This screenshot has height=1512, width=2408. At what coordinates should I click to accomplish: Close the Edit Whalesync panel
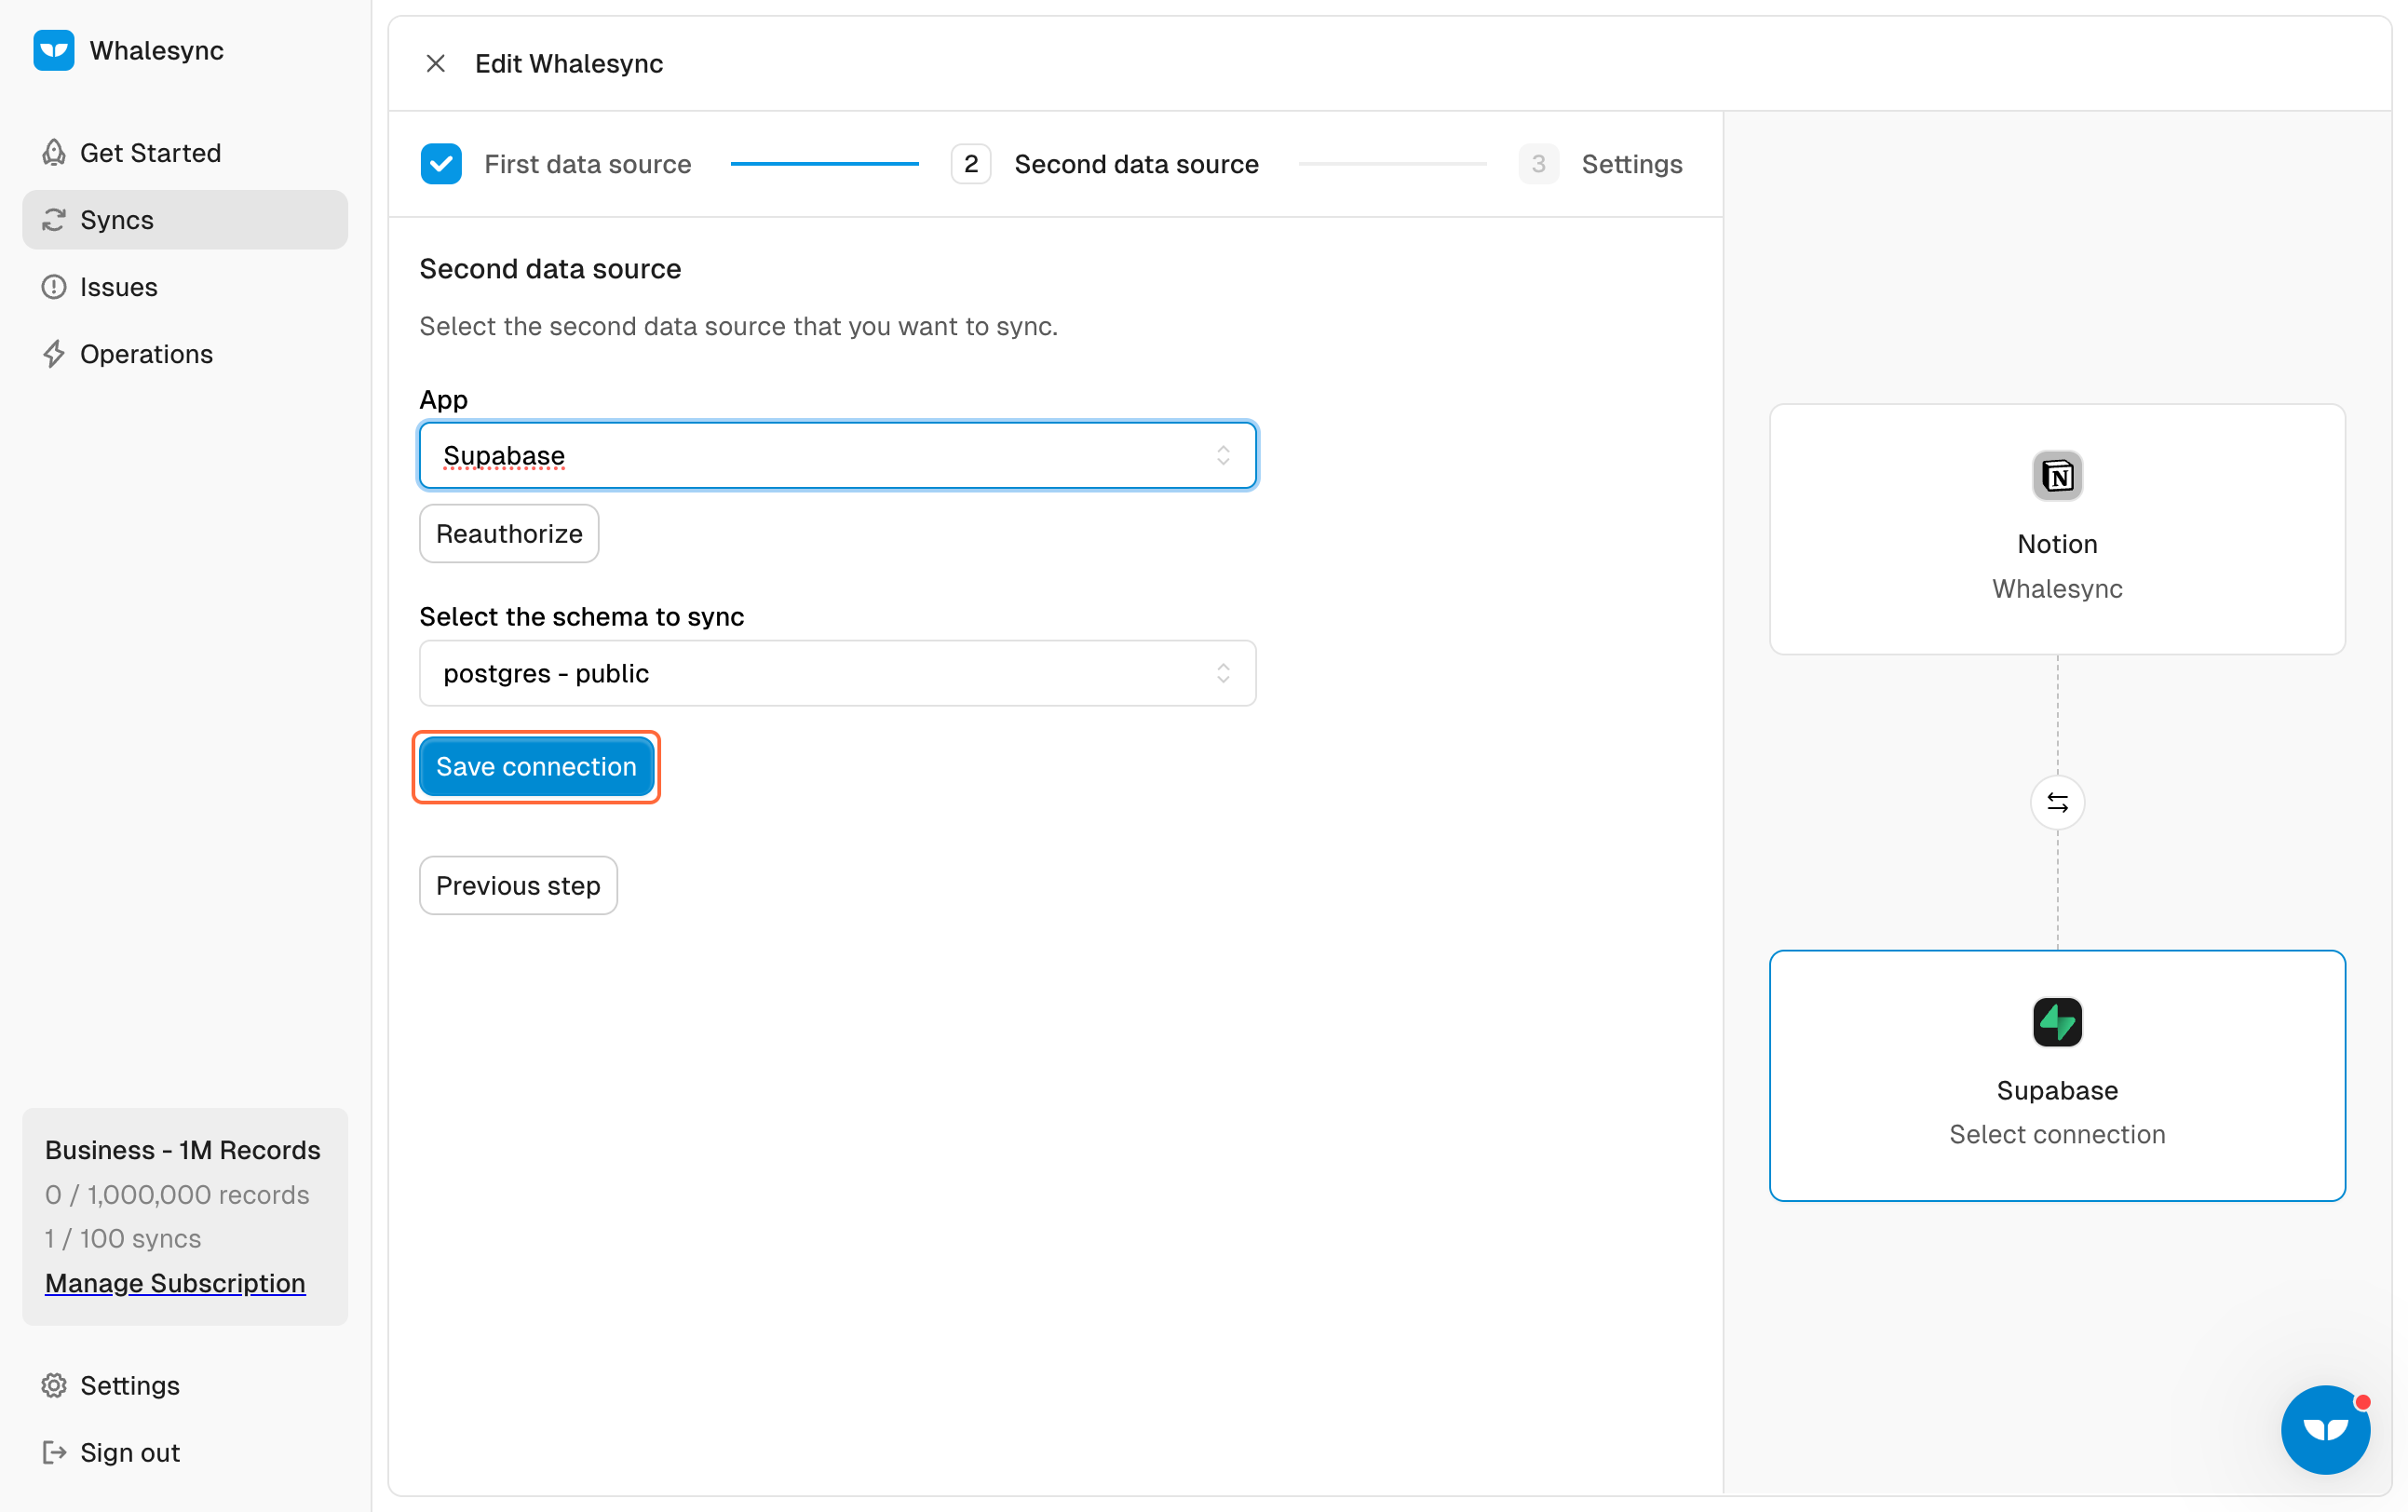pos(435,64)
